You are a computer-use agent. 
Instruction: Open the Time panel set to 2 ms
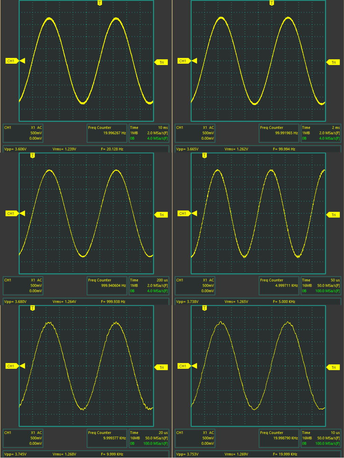321,133
